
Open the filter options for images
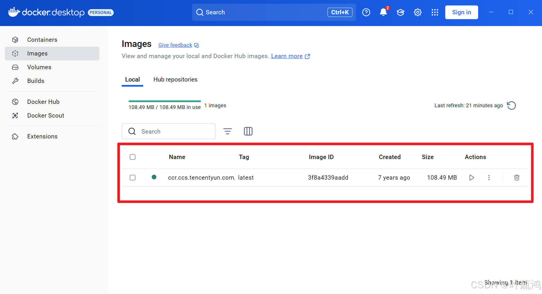[x=228, y=131]
